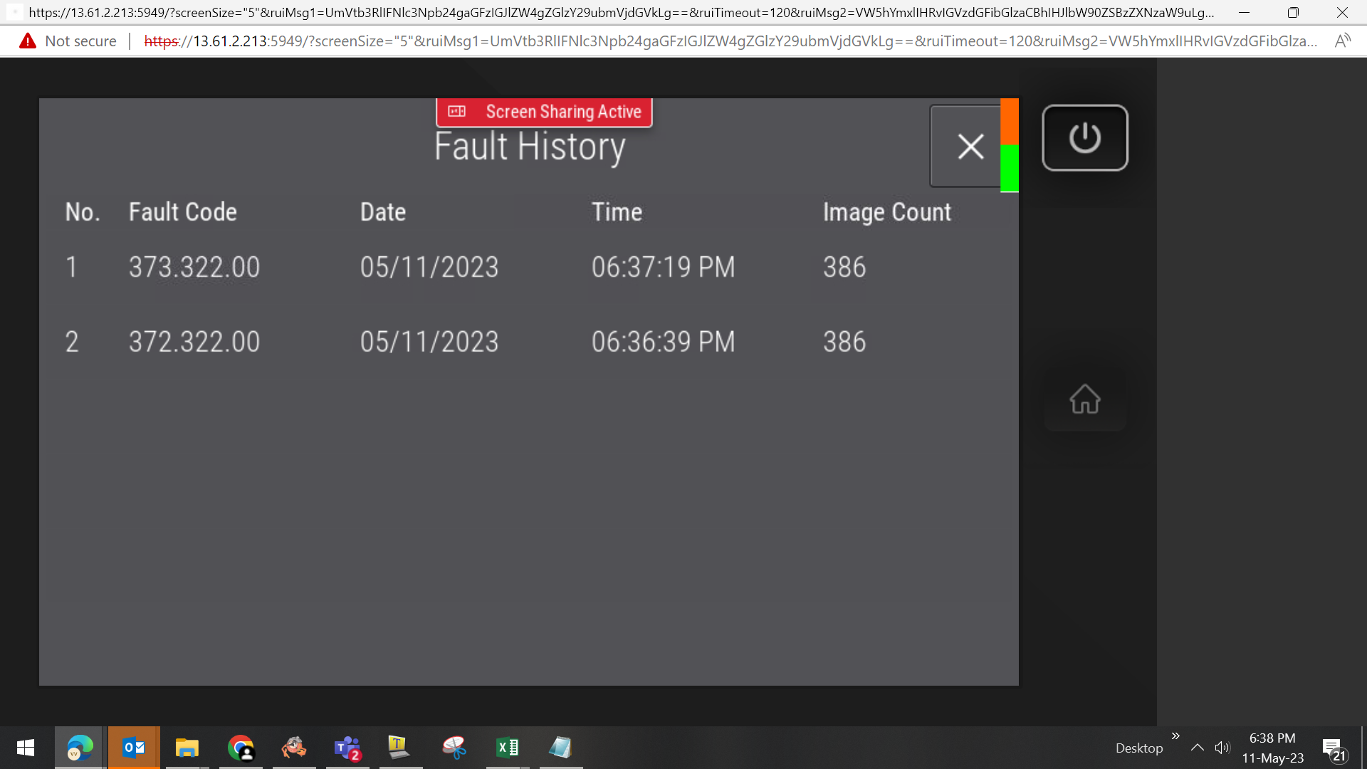
Task: Click the Fault Code column header
Action: click(x=183, y=212)
